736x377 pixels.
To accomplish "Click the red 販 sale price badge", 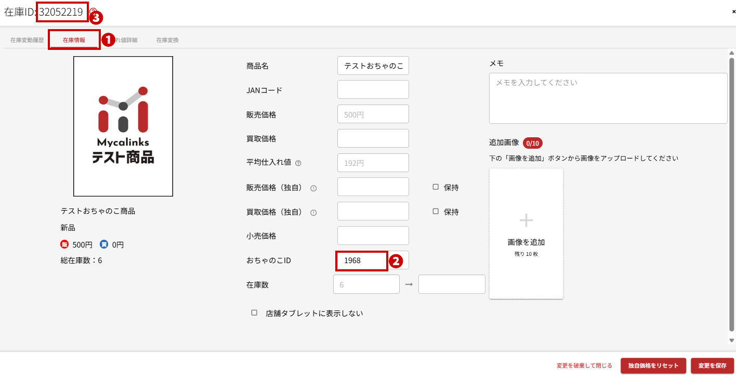I will 65,244.
